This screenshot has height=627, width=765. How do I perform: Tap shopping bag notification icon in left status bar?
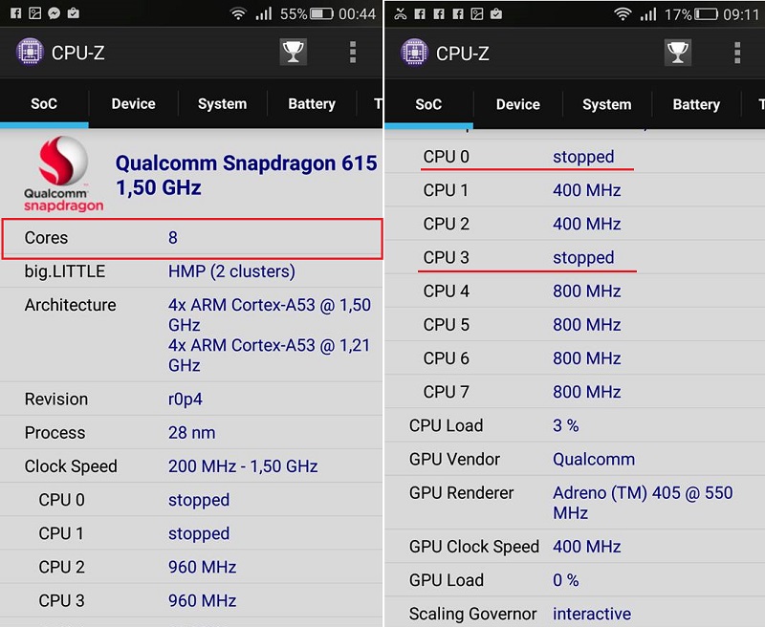74,13
